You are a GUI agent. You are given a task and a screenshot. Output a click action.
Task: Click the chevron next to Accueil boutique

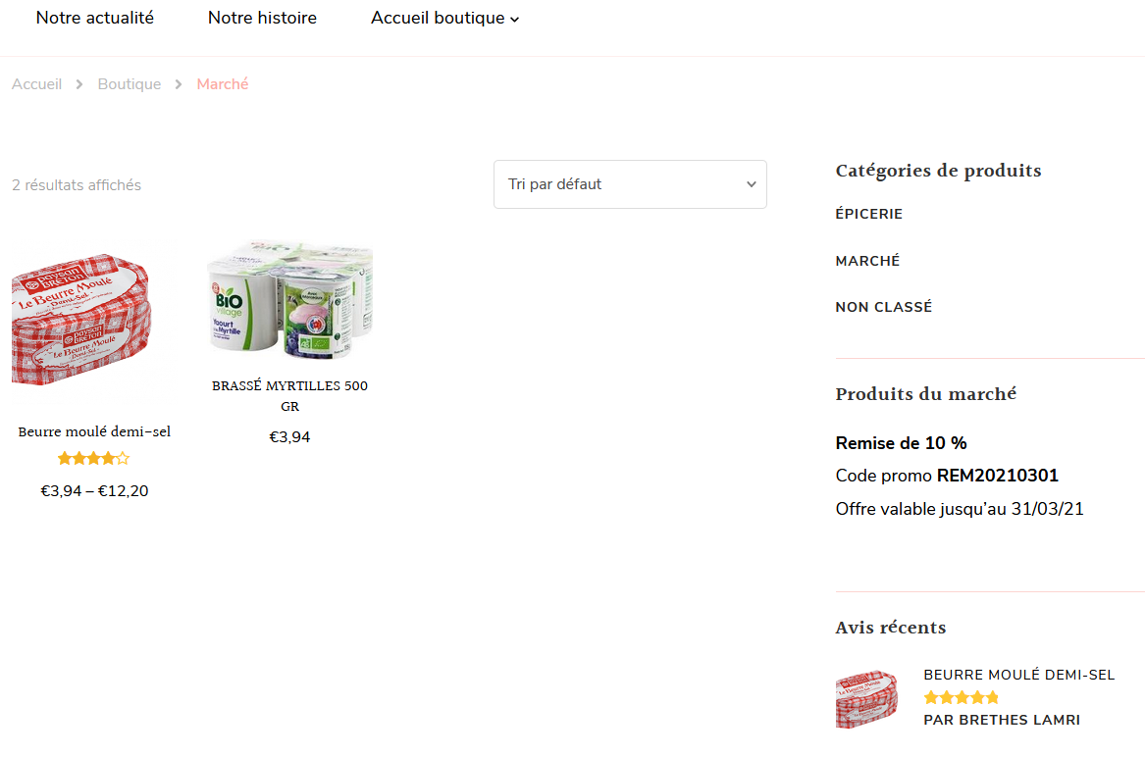click(515, 20)
